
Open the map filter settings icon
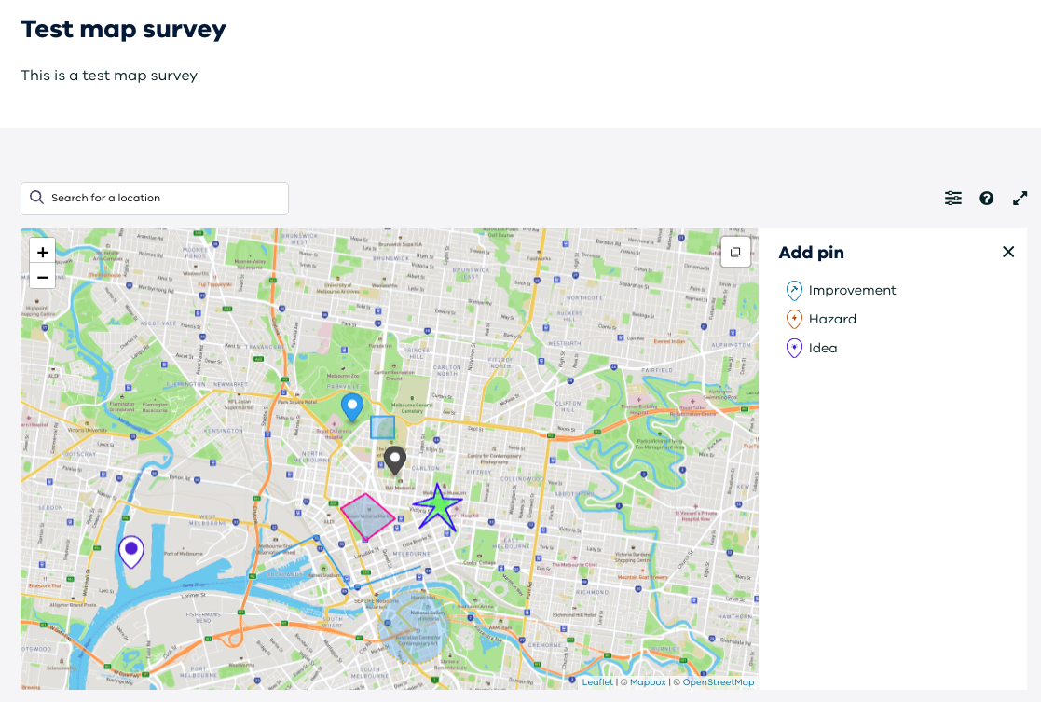[x=952, y=198]
